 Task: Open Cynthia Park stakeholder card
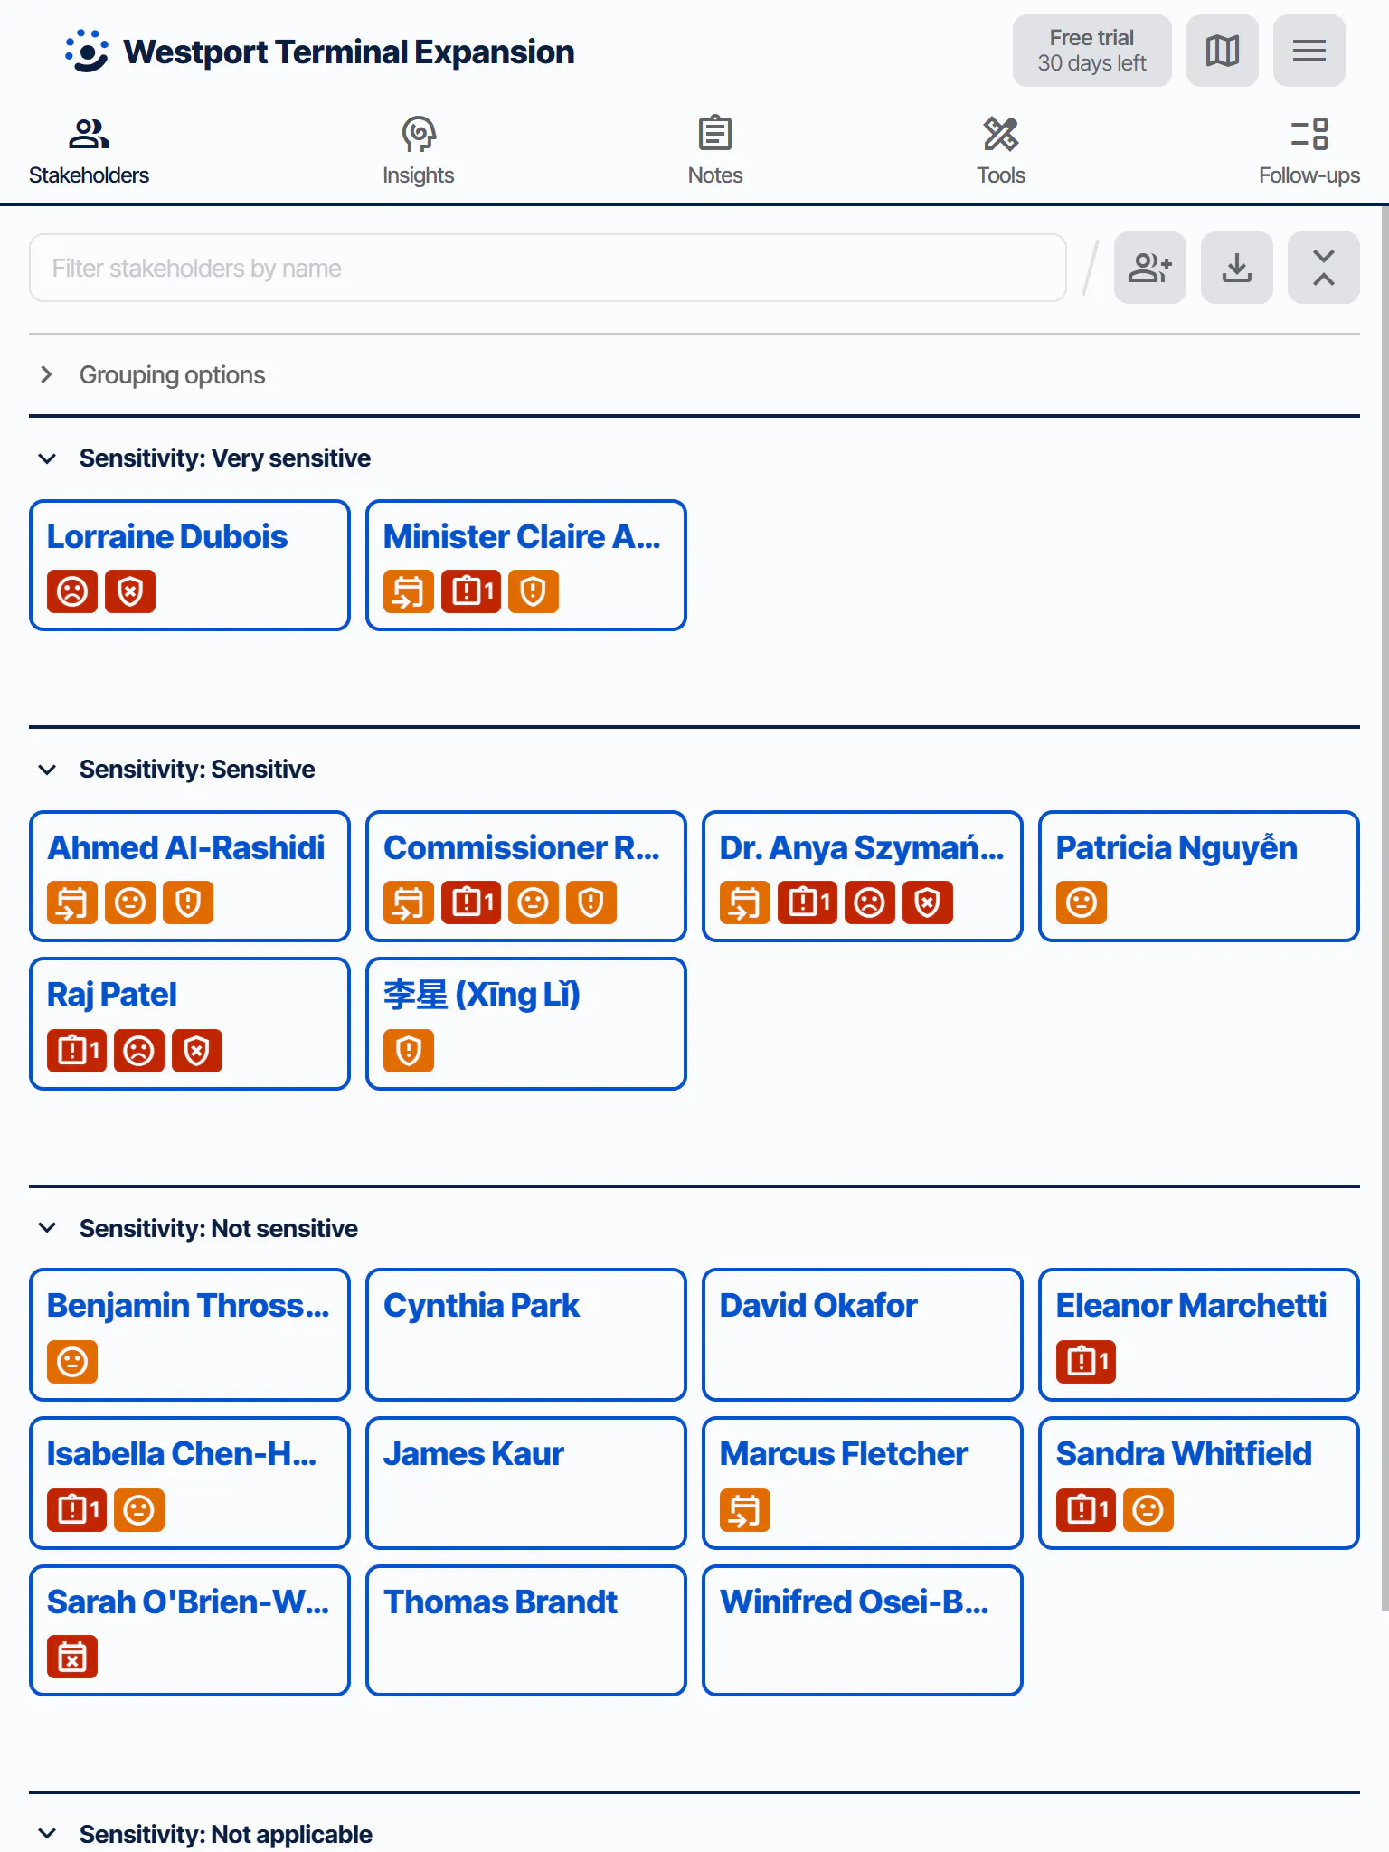click(526, 1335)
